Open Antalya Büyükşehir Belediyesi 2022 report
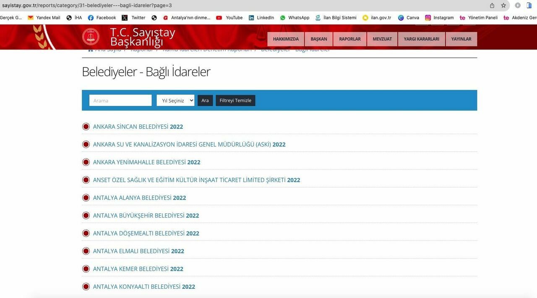This screenshot has width=537, height=298. click(x=146, y=215)
